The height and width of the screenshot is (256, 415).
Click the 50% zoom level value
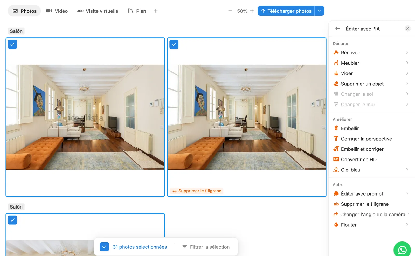tap(242, 11)
